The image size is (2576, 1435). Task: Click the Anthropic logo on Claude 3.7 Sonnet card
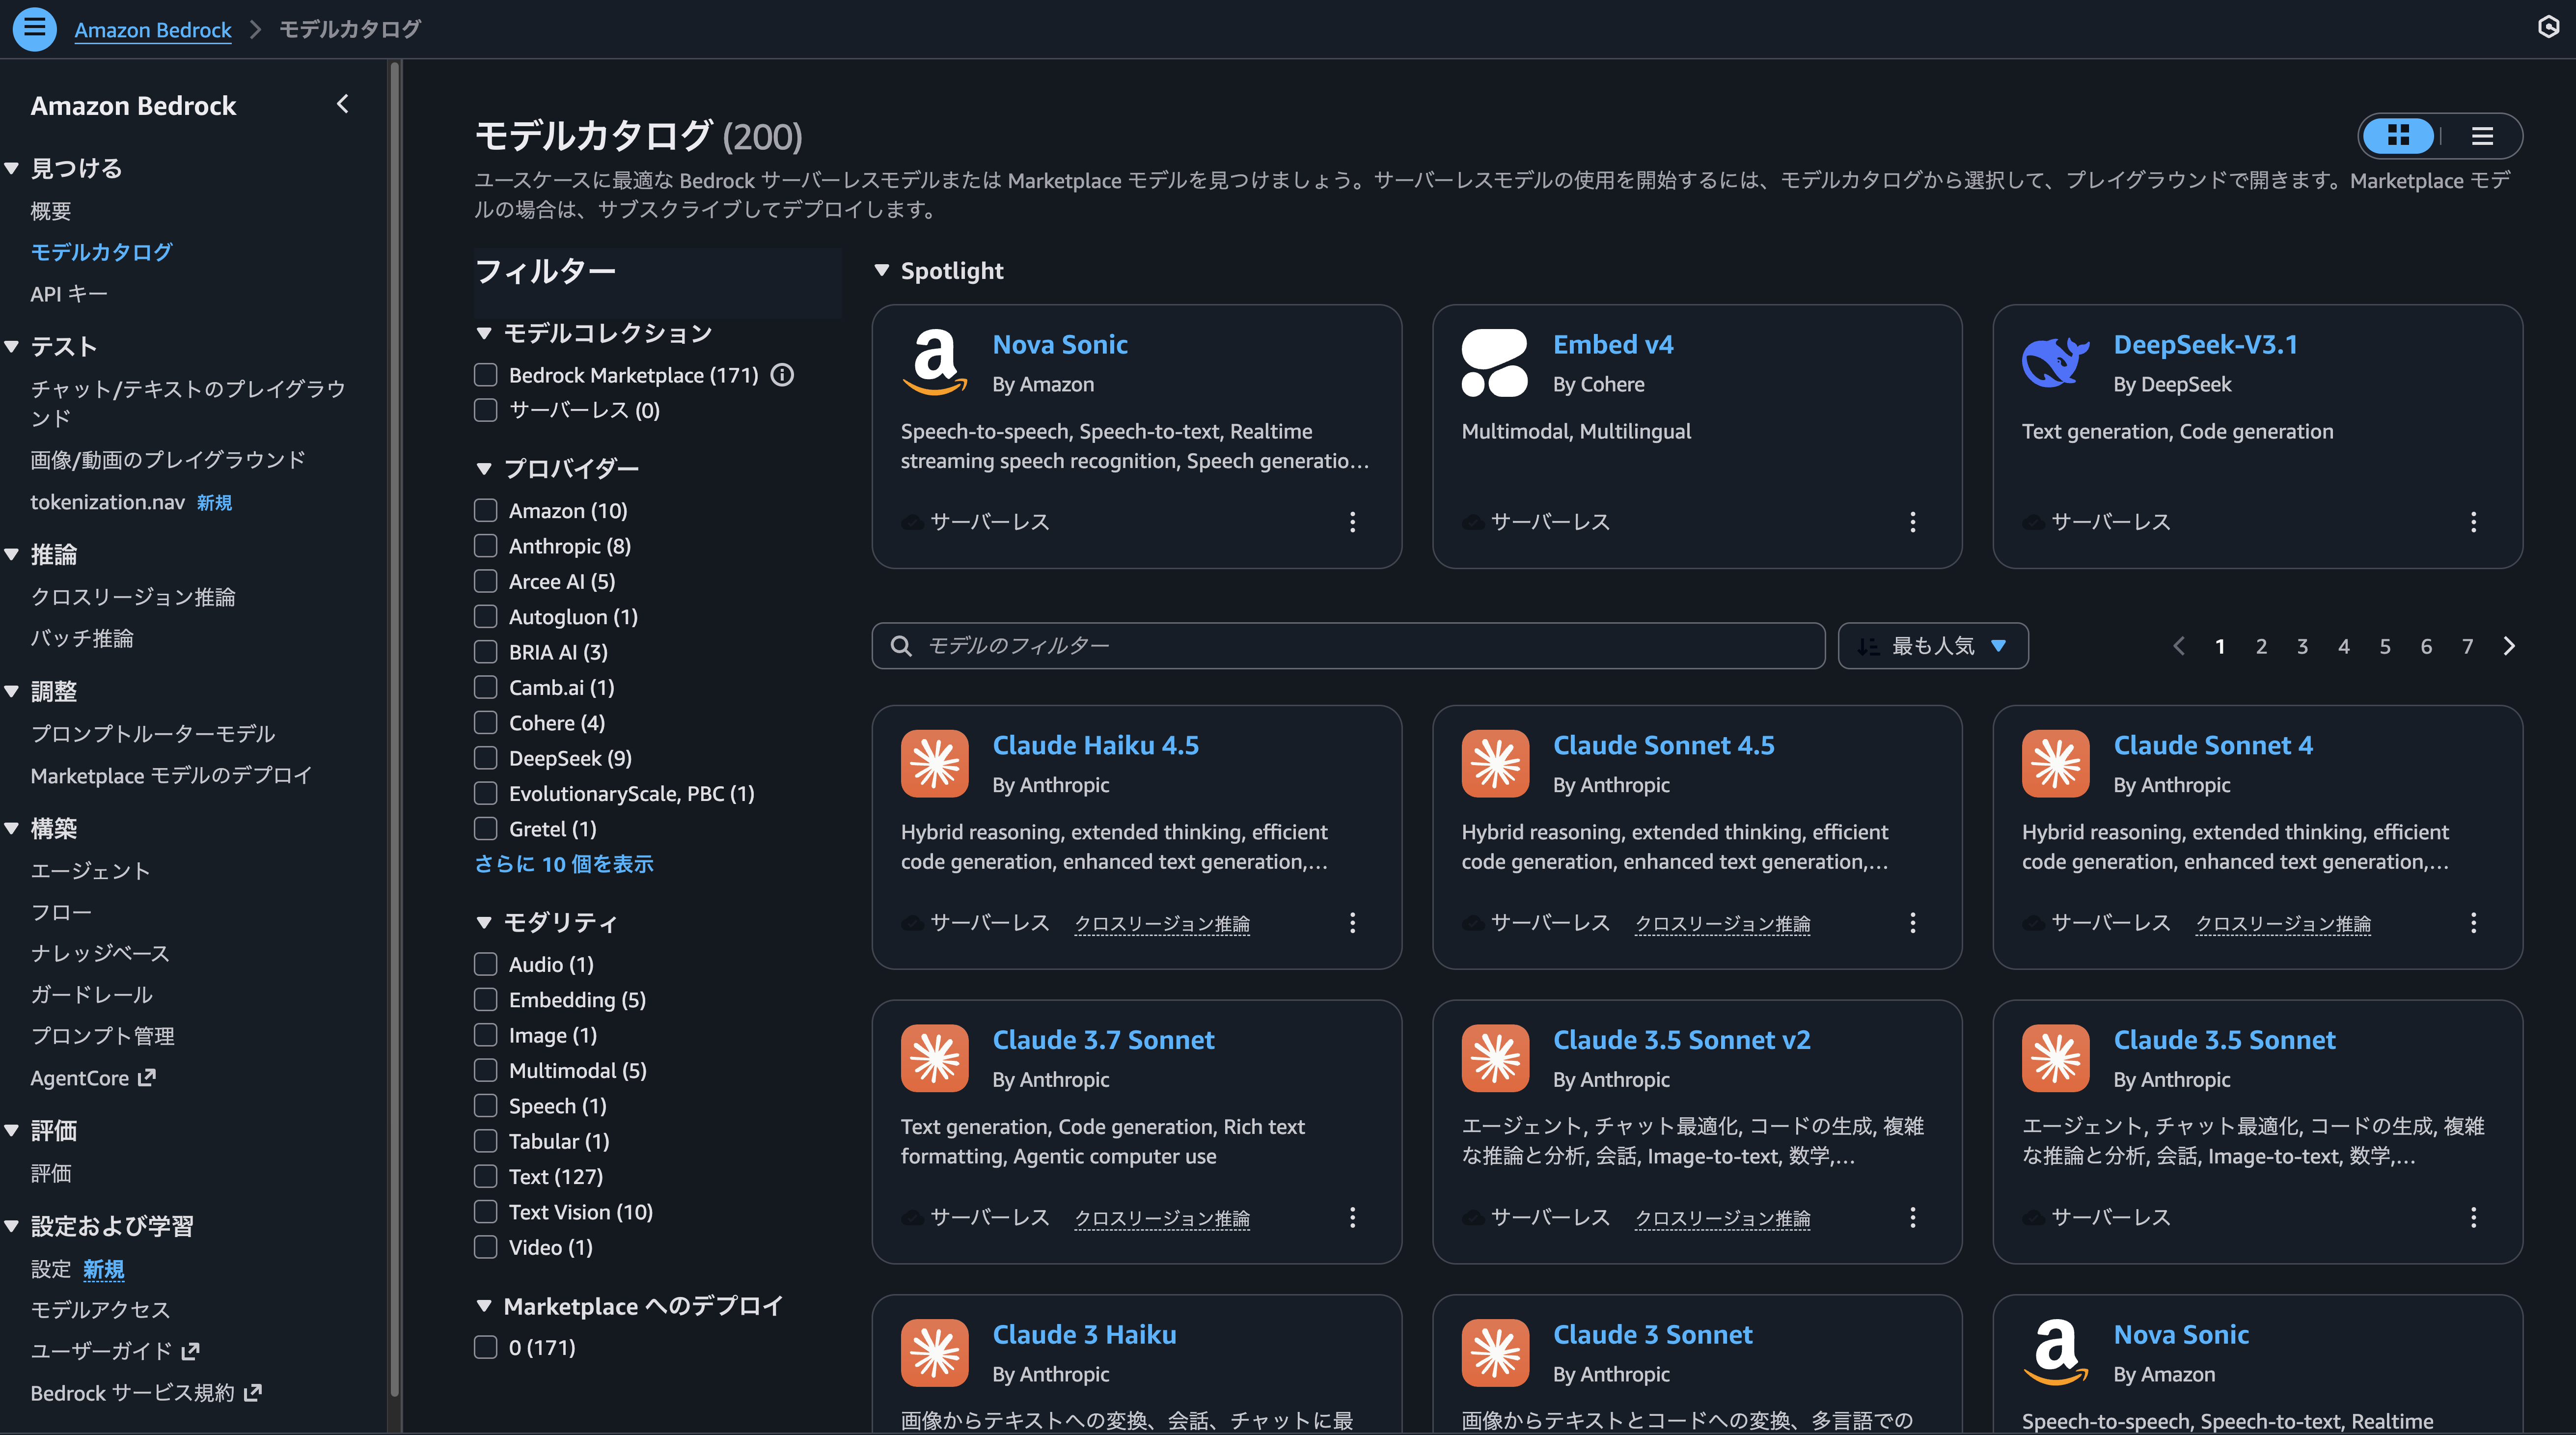click(934, 1058)
